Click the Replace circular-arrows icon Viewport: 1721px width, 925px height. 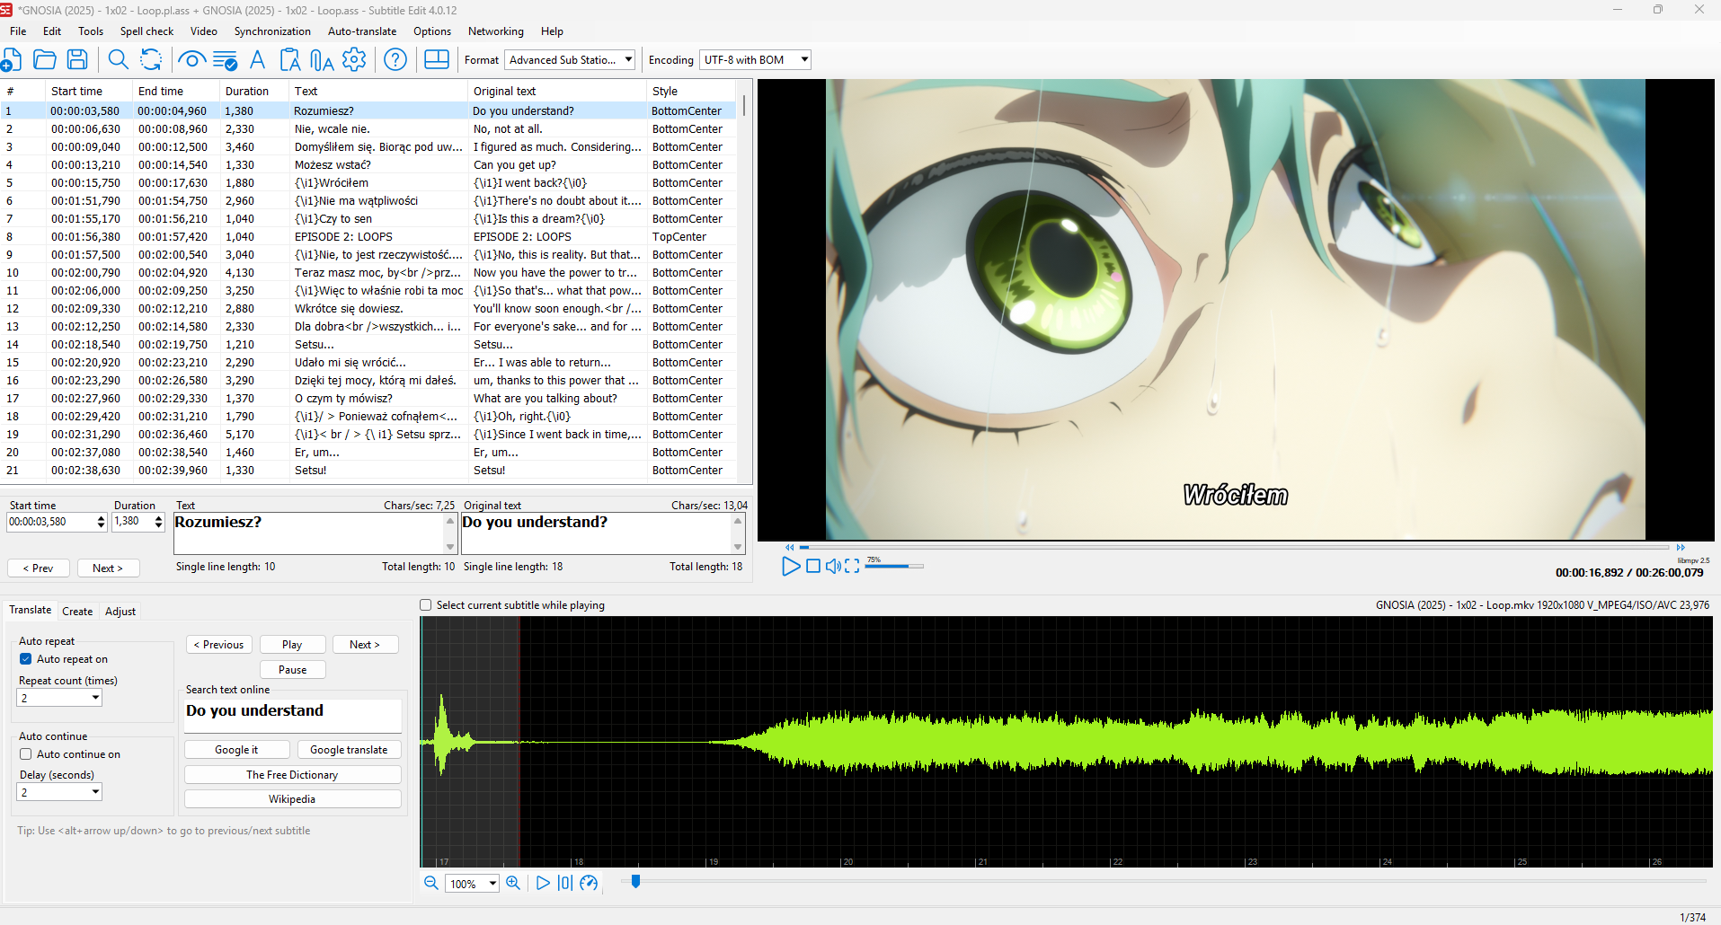coord(151,60)
